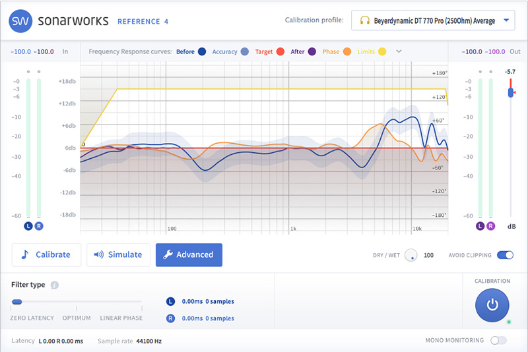
Task: Toggle the Target curve red dot
Action: click(x=280, y=51)
